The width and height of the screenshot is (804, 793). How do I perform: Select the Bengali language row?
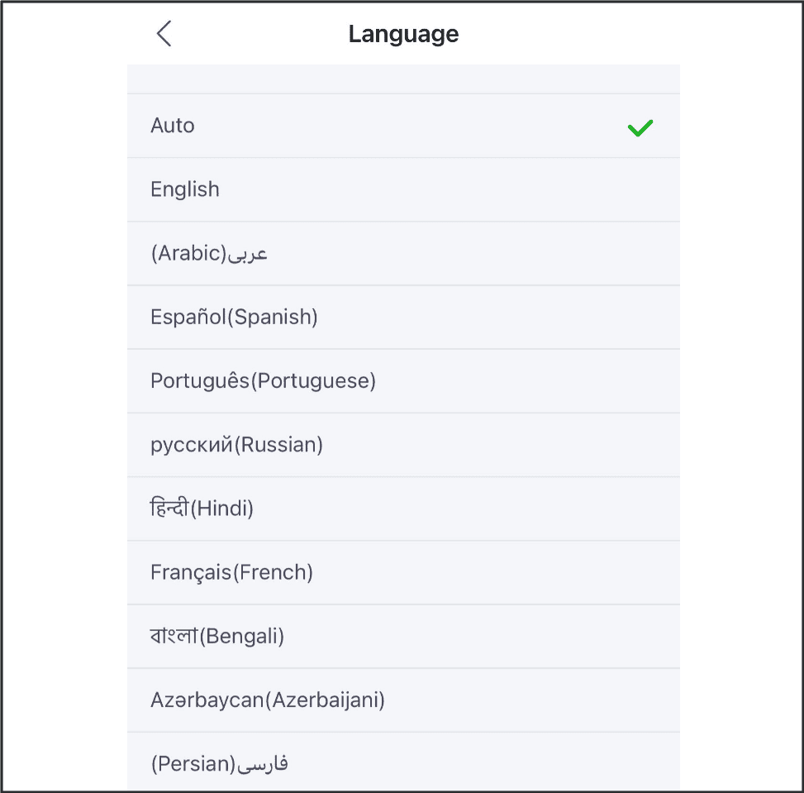tap(403, 637)
